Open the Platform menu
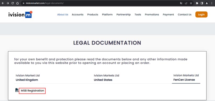 [107, 15]
